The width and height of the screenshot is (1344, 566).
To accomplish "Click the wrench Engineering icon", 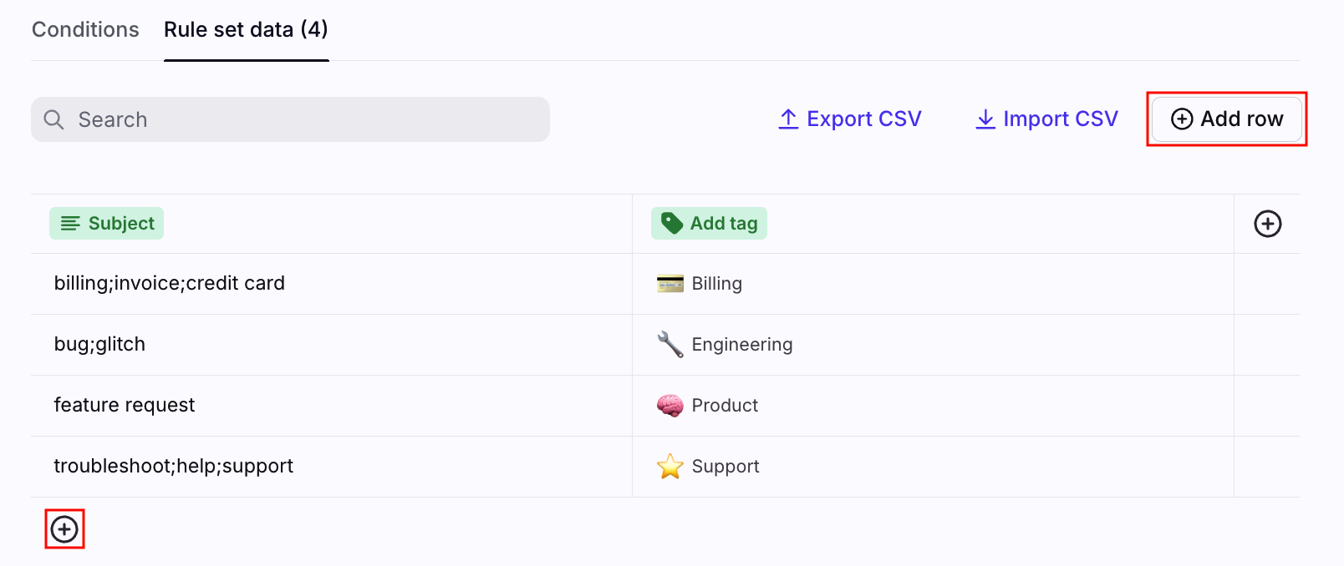I will tap(670, 344).
